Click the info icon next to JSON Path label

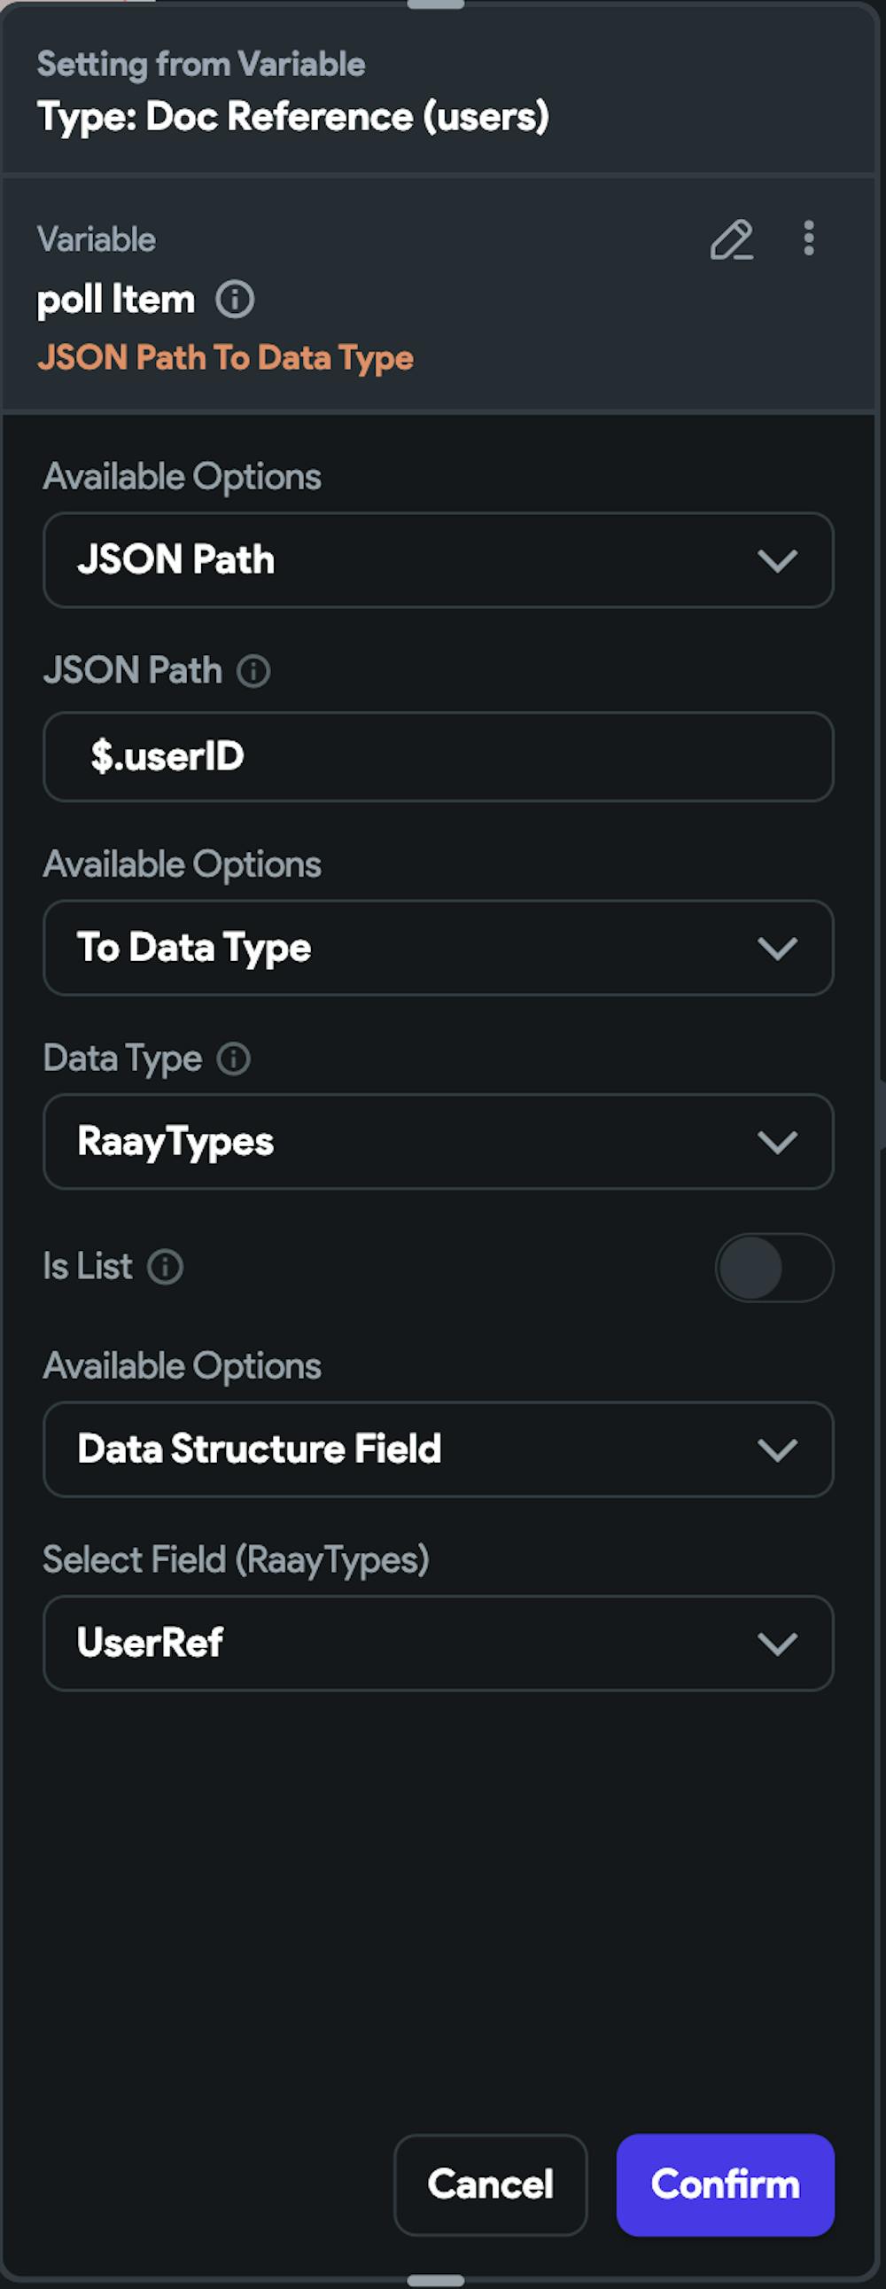(x=254, y=671)
